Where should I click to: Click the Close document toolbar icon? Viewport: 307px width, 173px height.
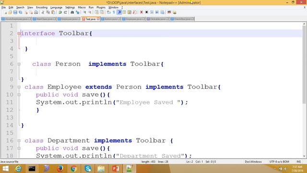[x=25, y=12]
